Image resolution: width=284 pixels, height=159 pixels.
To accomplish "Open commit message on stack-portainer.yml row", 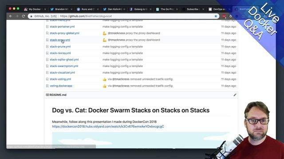I will pos(122,26).
